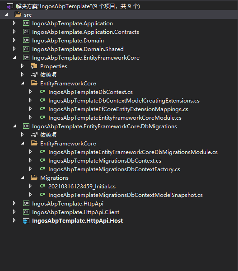This screenshot has width=238, height=271.
Task: Select the Properties folder label
Action: [x=54, y=66]
